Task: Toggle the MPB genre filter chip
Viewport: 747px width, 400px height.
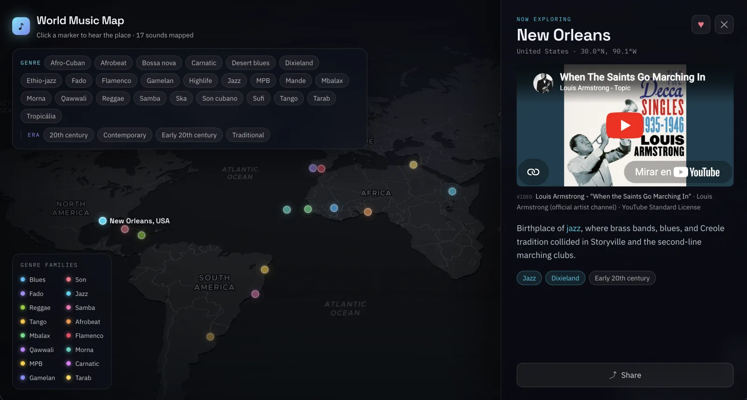Action: click(x=263, y=81)
